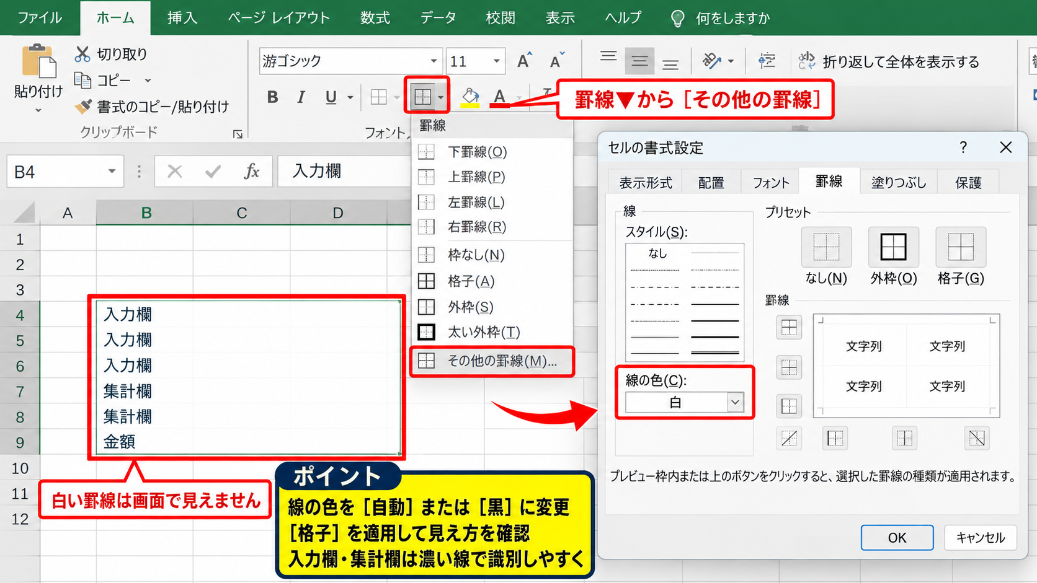1037x583 pixels.
Task: Click the center vertical alignment icon
Action: tap(639, 61)
